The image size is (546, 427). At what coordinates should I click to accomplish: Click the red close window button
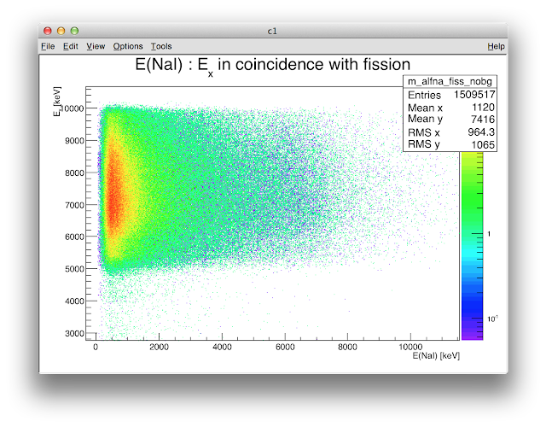tap(48, 31)
